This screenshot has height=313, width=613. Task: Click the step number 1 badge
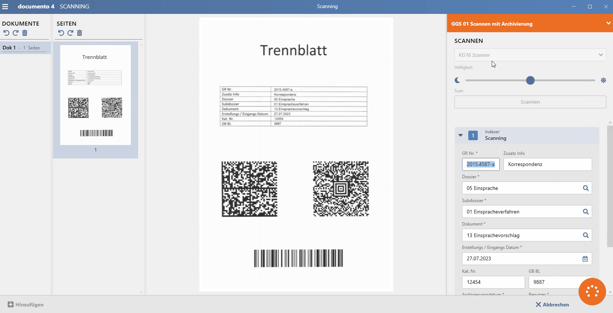(x=473, y=135)
